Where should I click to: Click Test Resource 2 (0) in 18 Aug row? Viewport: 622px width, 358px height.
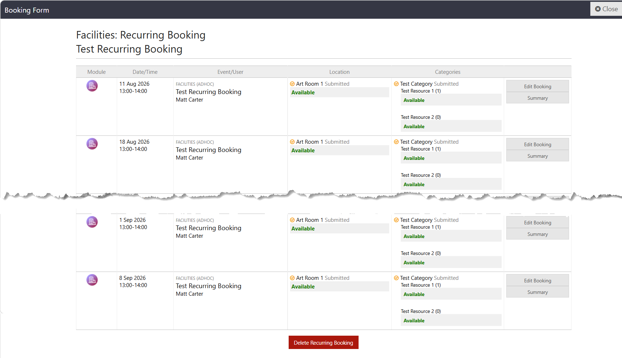coord(421,175)
